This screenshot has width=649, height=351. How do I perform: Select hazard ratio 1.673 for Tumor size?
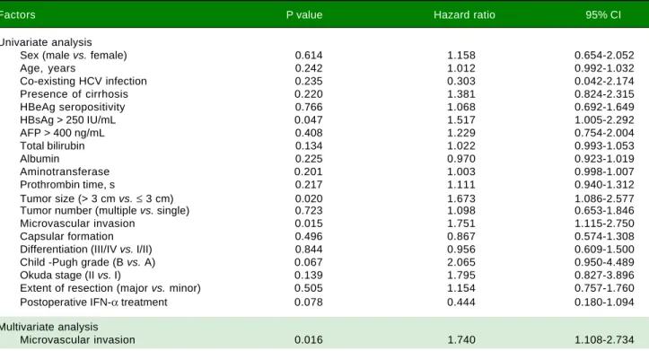point(461,198)
